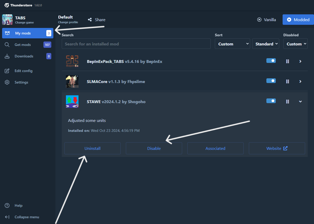Open the Disabled Custom dropdown
Screen dimensions: 314x224
point(295,44)
